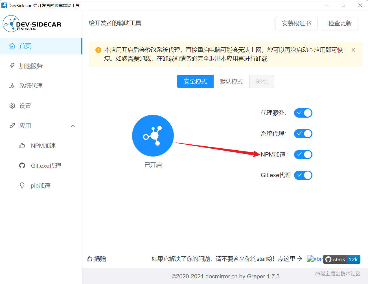Viewport: 368px width, 284px height.
Task: Turn off the NPM加速 switch
Action: 303,155
